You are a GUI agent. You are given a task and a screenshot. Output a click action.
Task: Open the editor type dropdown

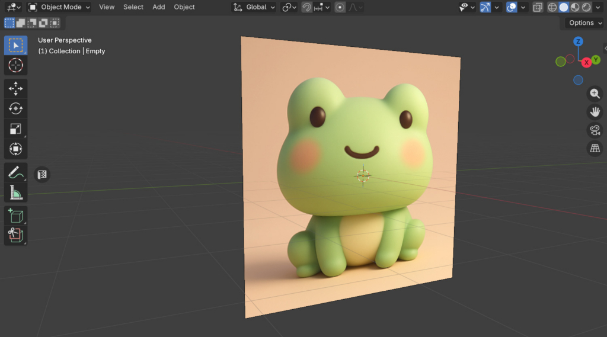click(14, 7)
